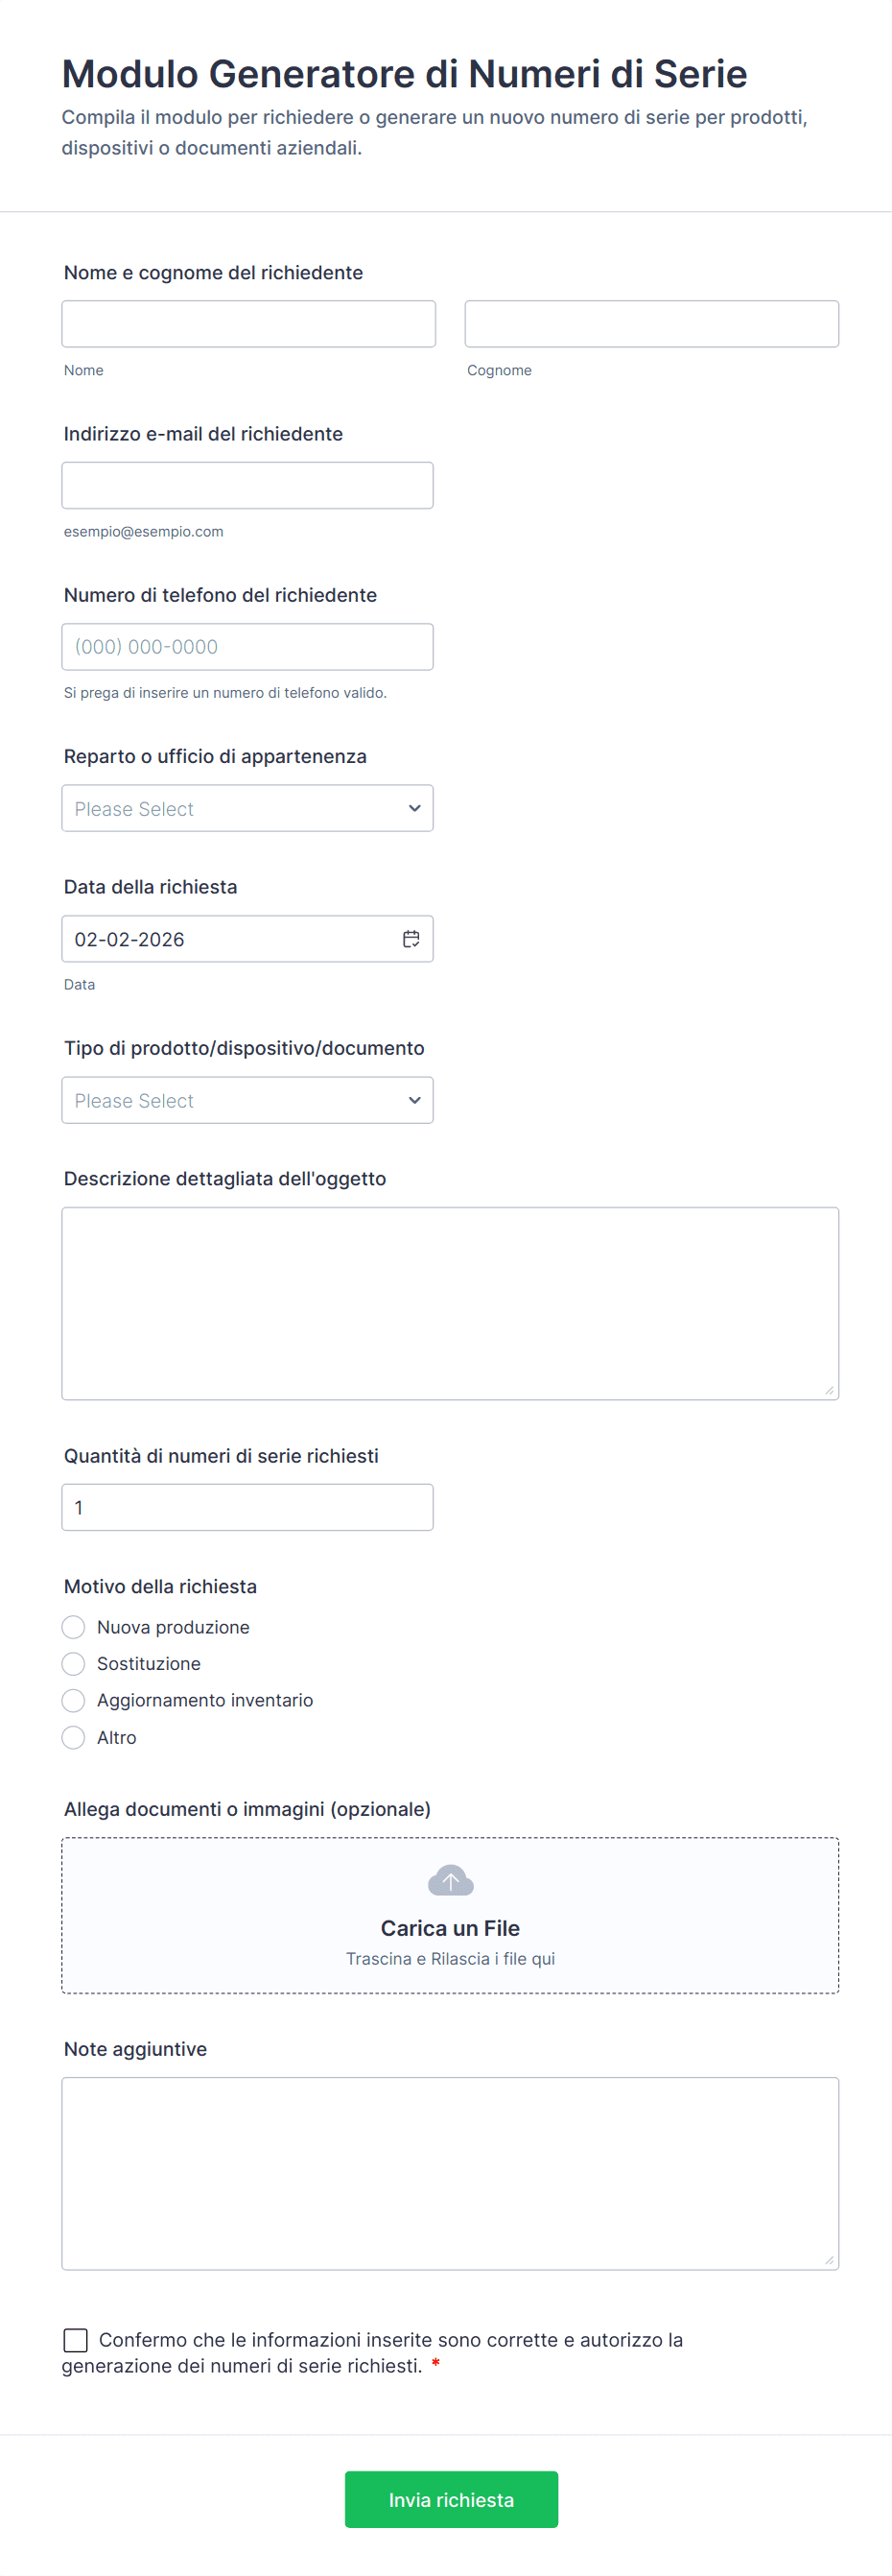Focus the Descrizione dettagliata text area
892x2576 pixels.
click(450, 1303)
